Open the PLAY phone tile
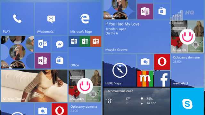Image resolution: width=205 pixels, height=115 pixels. pos(17,19)
